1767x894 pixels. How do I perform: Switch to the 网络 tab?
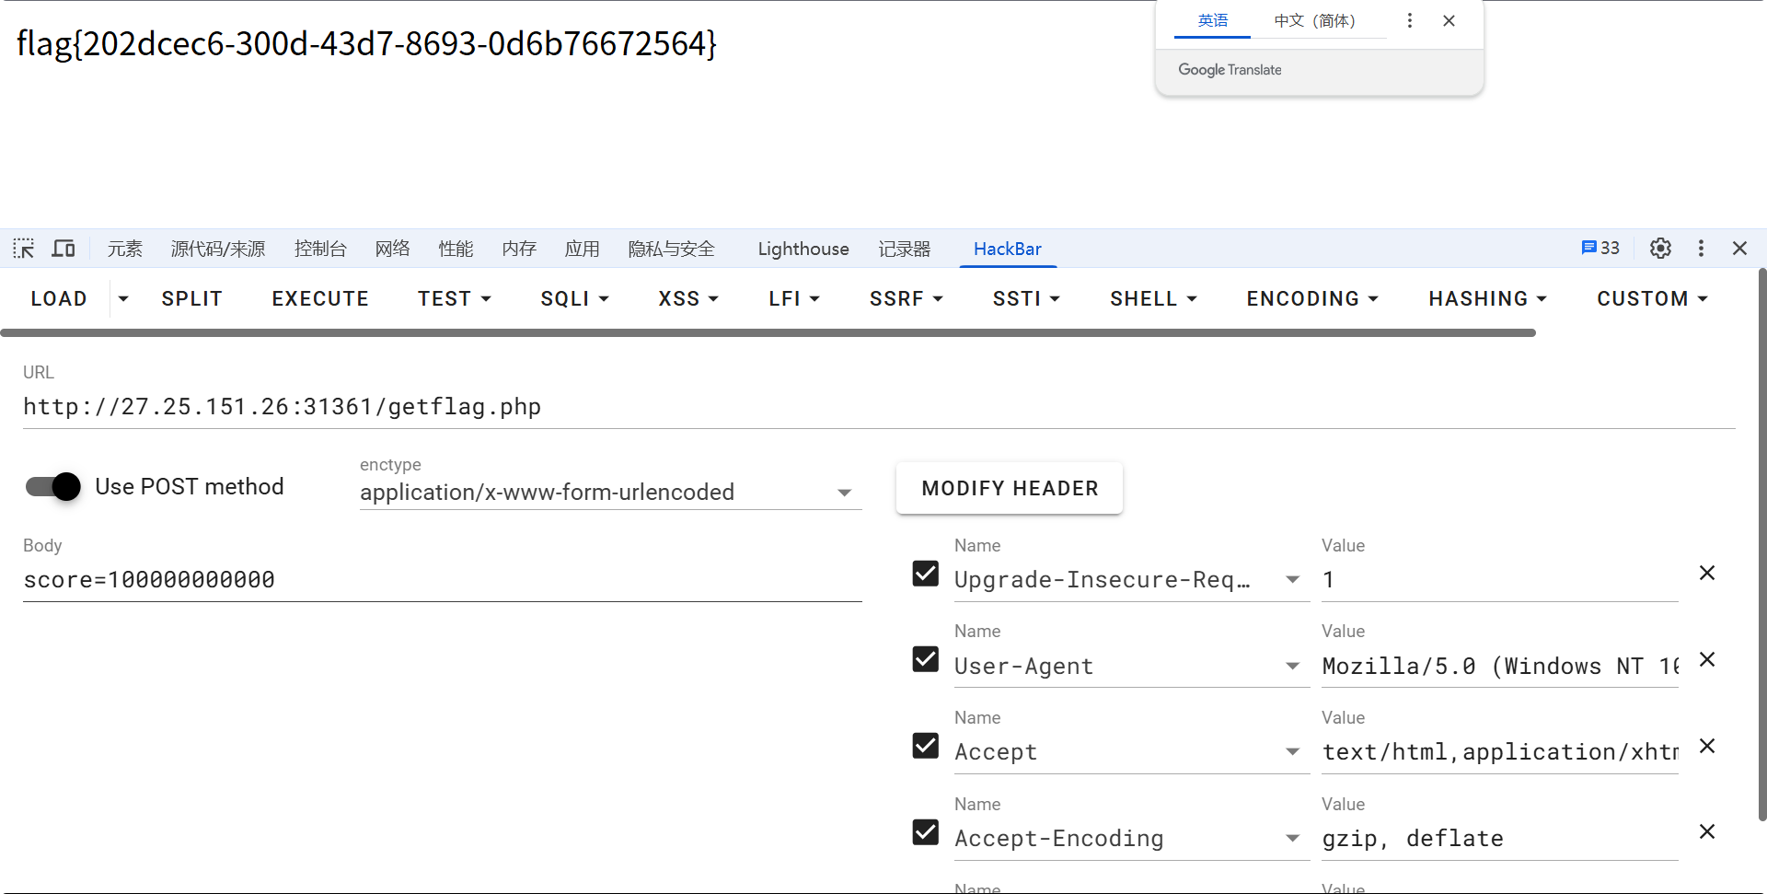pyautogui.click(x=392, y=249)
